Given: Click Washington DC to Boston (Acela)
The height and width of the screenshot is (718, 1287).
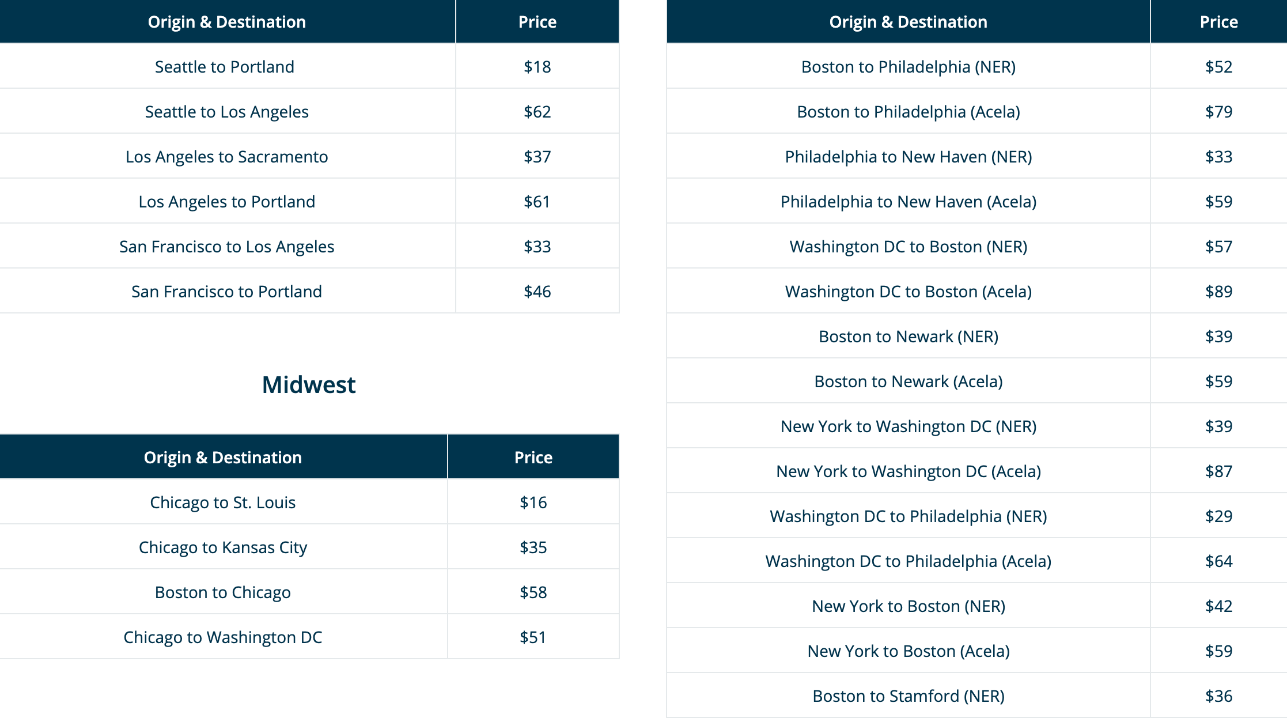Looking at the screenshot, I should point(909,292).
